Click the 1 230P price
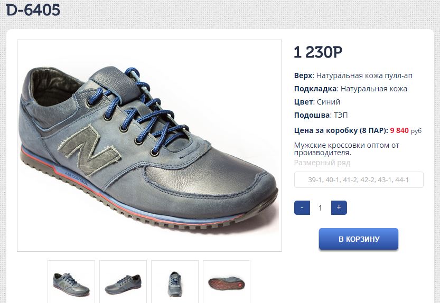The width and height of the screenshot is (440, 303). pos(318,52)
